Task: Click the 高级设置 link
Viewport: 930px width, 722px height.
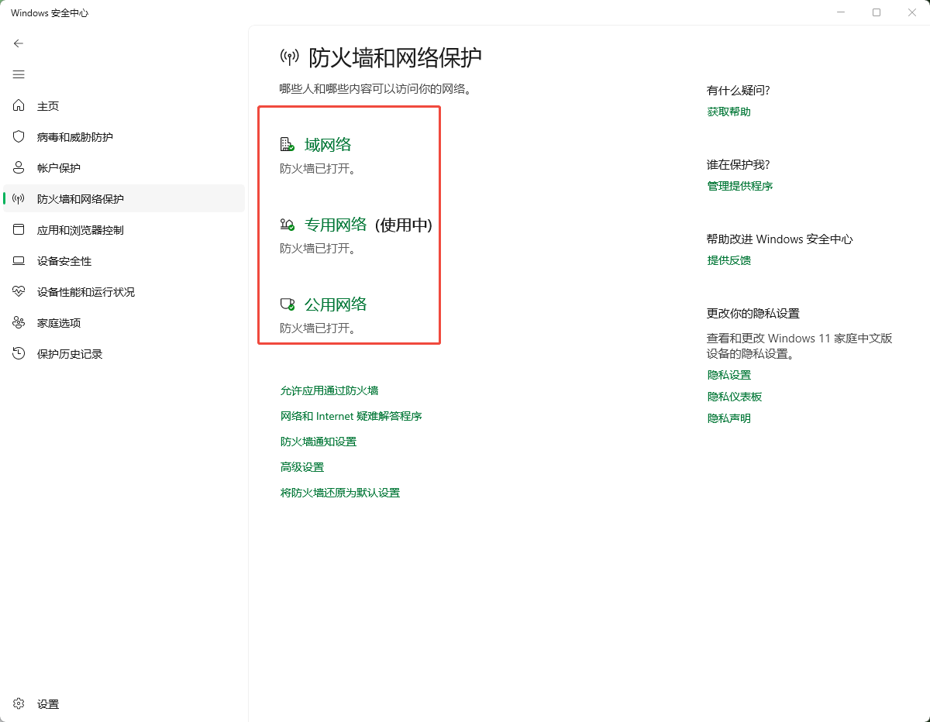Action: [302, 467]
